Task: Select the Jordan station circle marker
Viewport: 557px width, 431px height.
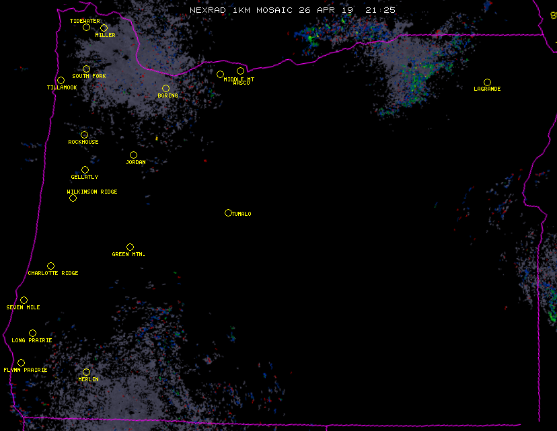Action: [133, 155]
